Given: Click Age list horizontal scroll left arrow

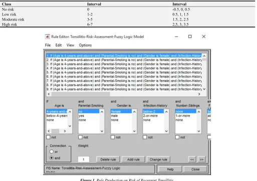Looking at the screenshot, I should coord(49,131).
